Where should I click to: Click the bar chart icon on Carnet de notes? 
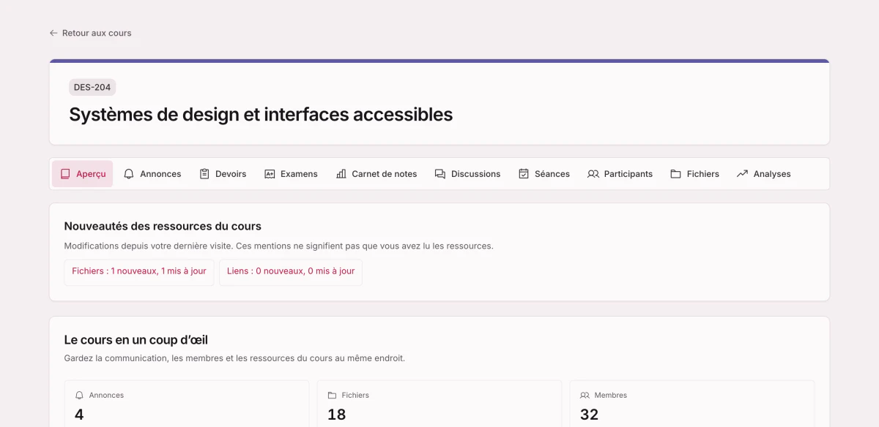pos(341,174)
